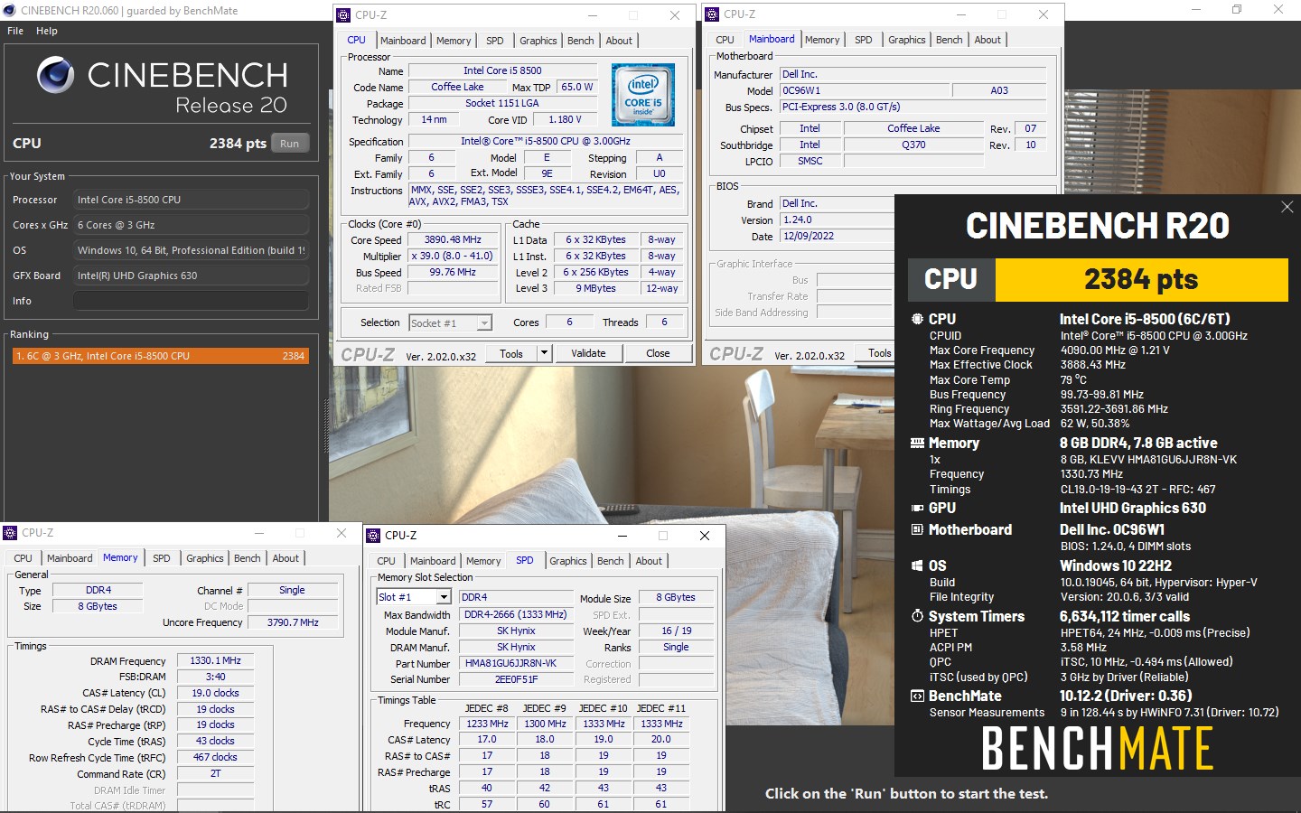Click Max Bandwidth value DDR4-2666
Image resolution: width=1301 pixels, height=813 pixels.
point(515,615)
